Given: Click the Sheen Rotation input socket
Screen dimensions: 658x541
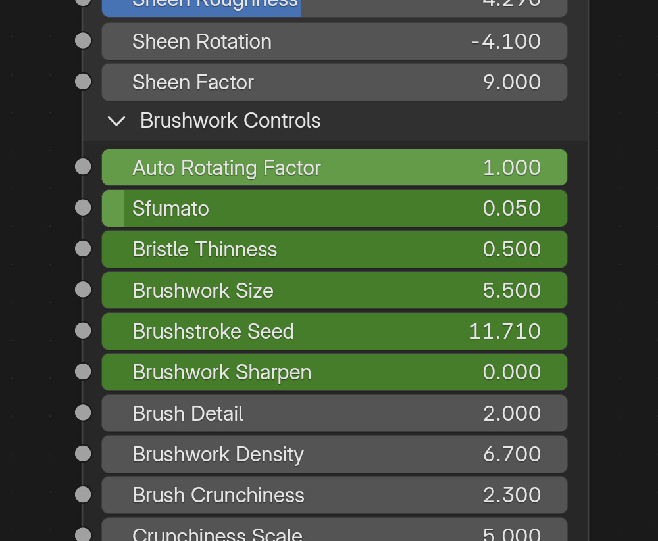Looking at the screenshot, I should coord(83,41).
